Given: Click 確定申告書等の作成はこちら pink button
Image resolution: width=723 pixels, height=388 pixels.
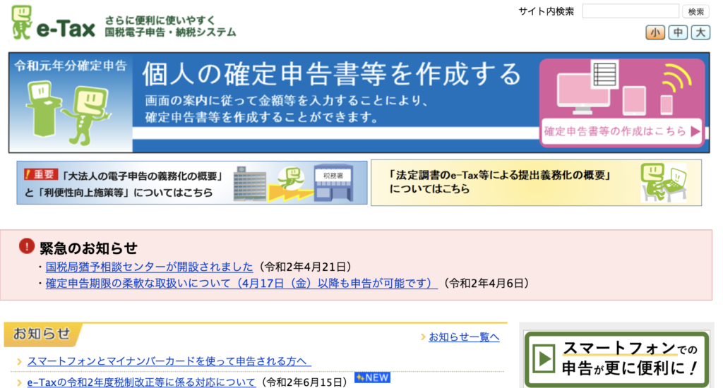Looking at the screenshot, I should pos(621,131).
